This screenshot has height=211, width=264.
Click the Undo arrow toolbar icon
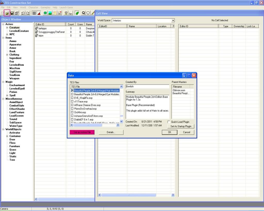click(x=23, y=13)
